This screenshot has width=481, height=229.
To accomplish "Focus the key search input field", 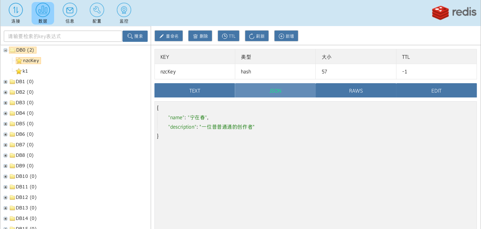I will coord(63,36).
